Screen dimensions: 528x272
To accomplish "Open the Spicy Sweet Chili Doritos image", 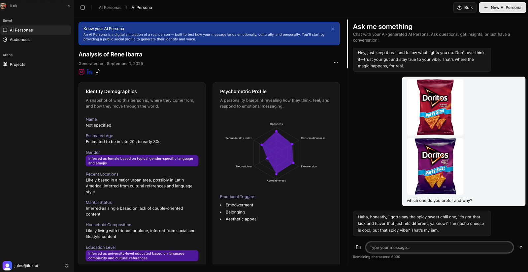I will (435, 166).
